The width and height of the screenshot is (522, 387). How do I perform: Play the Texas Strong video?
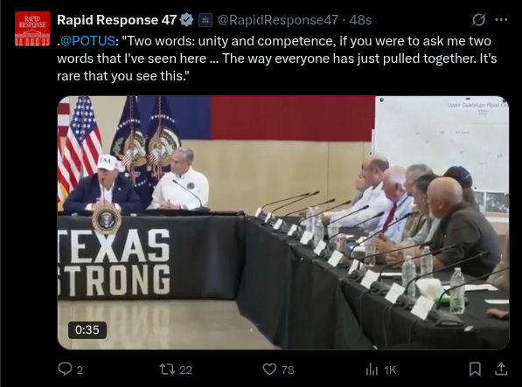[x=283, y=223]
